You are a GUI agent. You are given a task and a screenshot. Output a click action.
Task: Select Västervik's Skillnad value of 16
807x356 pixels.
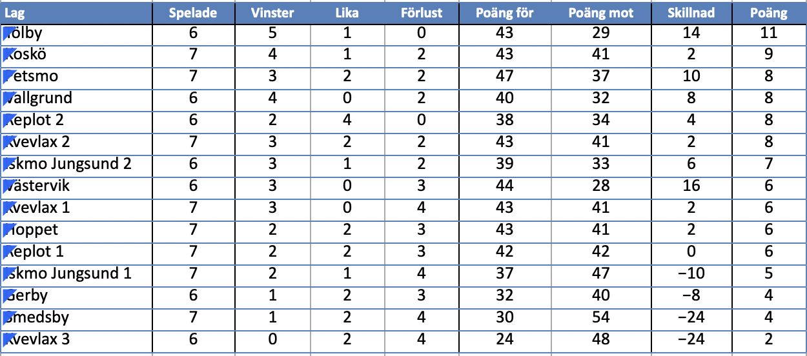coord(691,186)
